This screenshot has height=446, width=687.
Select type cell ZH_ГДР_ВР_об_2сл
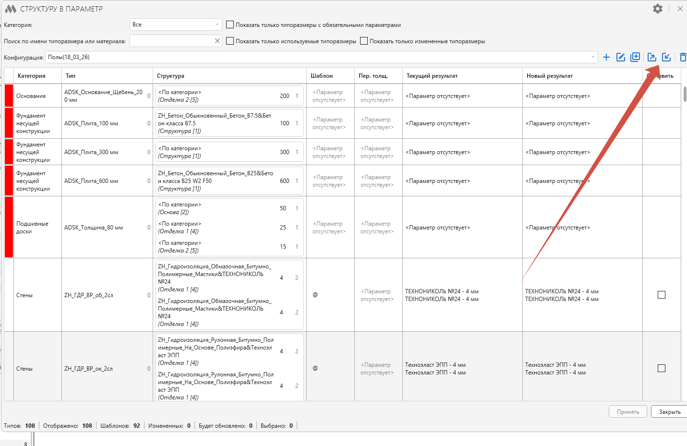pyautogui.click(x=107, y=295)
